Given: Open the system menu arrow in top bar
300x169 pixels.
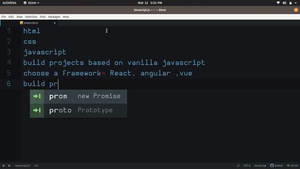Looking at the screenshot, I should tap(296, 3).
